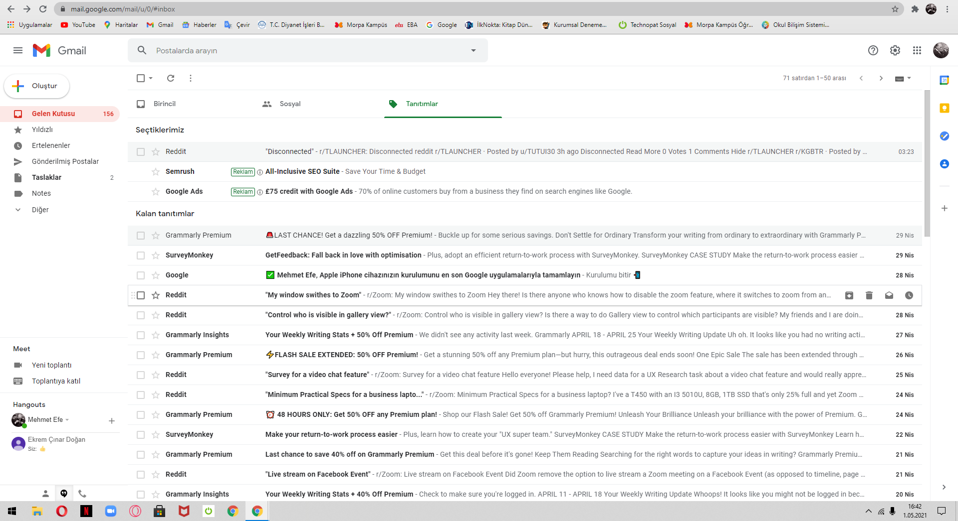Viewport: 958px width, 521px height.
Task: Open the Support help icon
Action: pyautogui.click(x=873, y=50)
